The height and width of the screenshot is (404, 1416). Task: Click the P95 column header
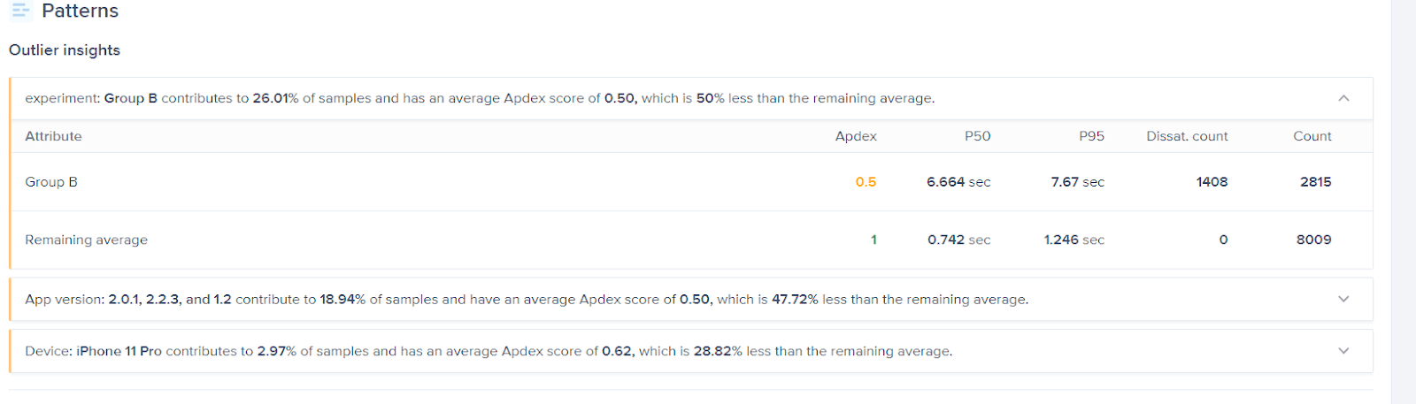[x=1091, y=136]
